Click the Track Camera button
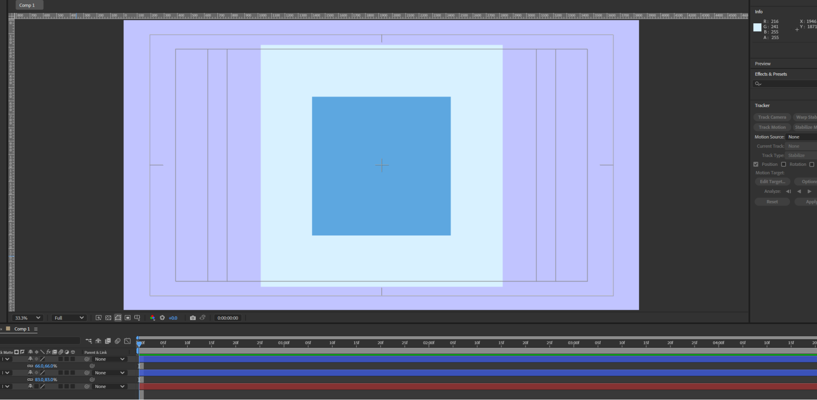 tap(772, 117)
